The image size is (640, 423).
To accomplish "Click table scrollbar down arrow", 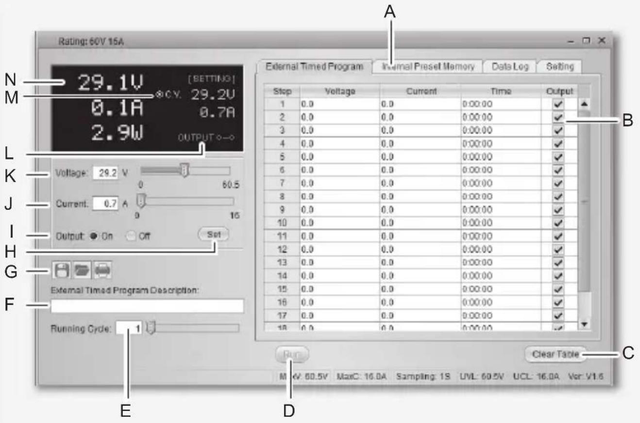I will tap(584, 324).
